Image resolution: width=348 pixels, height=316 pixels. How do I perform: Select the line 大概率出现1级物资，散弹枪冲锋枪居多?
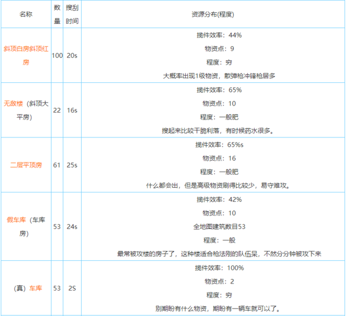coord(219,76)
